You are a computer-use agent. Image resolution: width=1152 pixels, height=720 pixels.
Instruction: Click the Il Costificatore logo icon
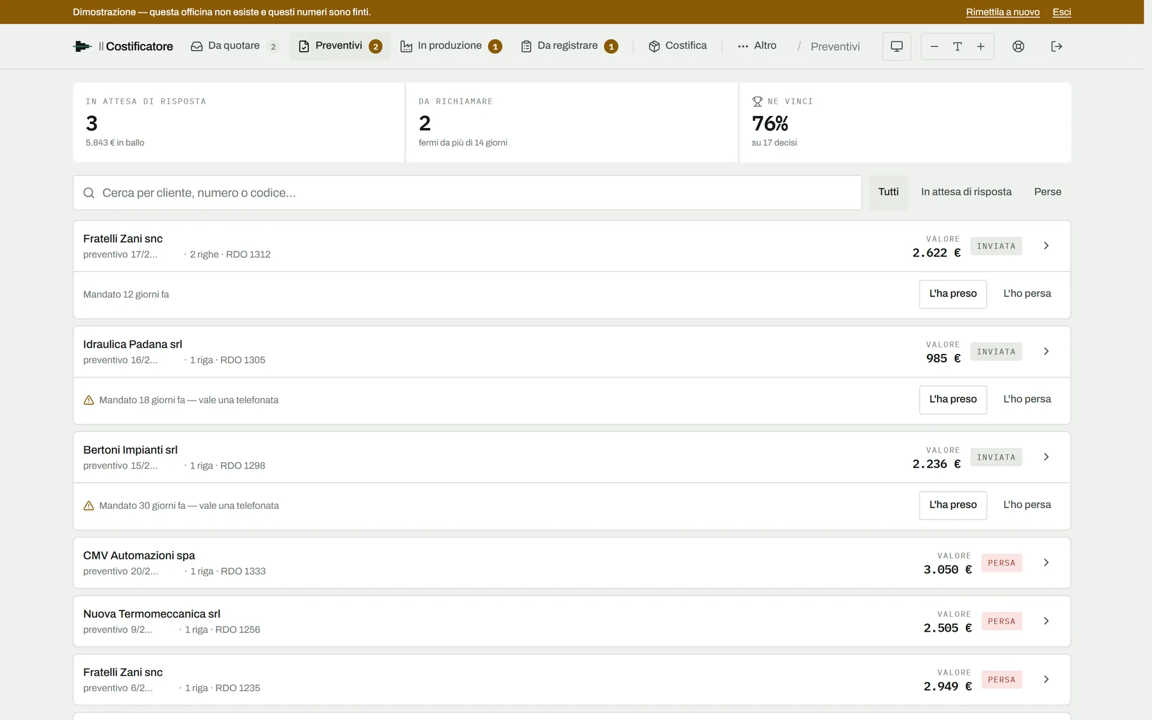(83, 46)
